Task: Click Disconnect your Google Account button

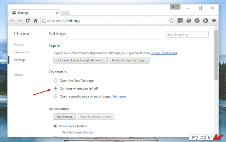Action: point(80,60)
